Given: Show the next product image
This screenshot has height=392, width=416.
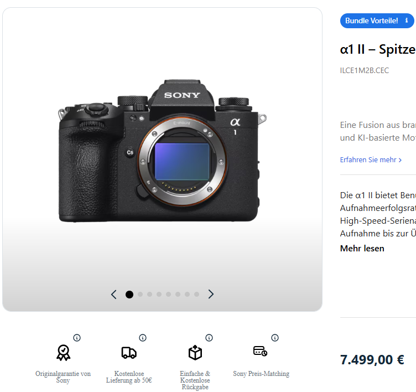Looking at the screenshot, I should [211, 295].
